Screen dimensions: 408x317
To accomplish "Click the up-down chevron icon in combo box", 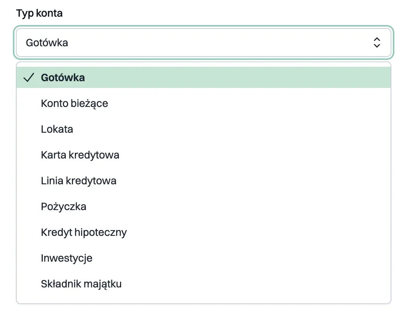I will [376, 42].
